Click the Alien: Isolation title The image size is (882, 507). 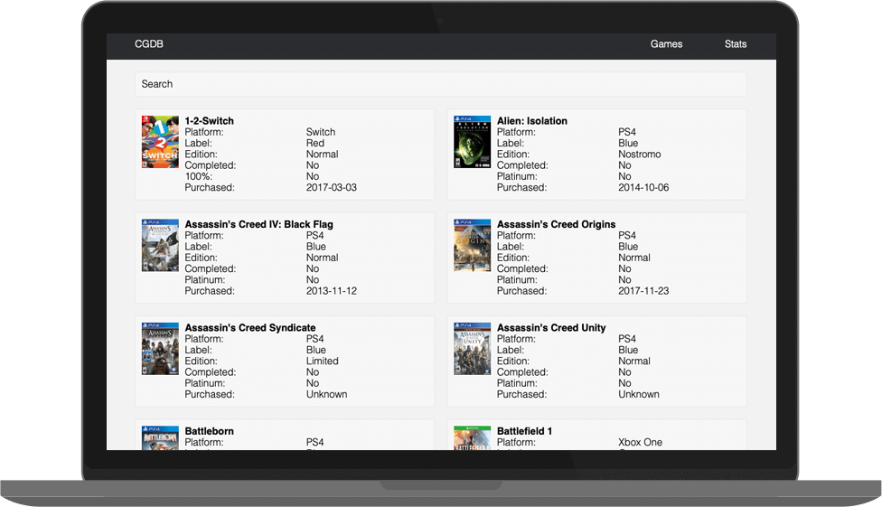[531, 121]
